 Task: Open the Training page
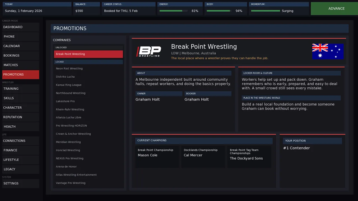21,89
